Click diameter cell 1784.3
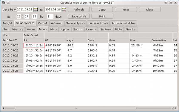The height and width of the screenshot is (112, 179). pos(98,45)
